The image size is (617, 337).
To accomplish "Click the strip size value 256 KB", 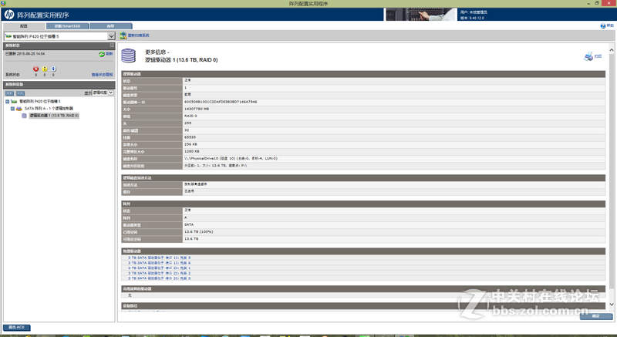I will pyautogui.click(x=190, y=144).
